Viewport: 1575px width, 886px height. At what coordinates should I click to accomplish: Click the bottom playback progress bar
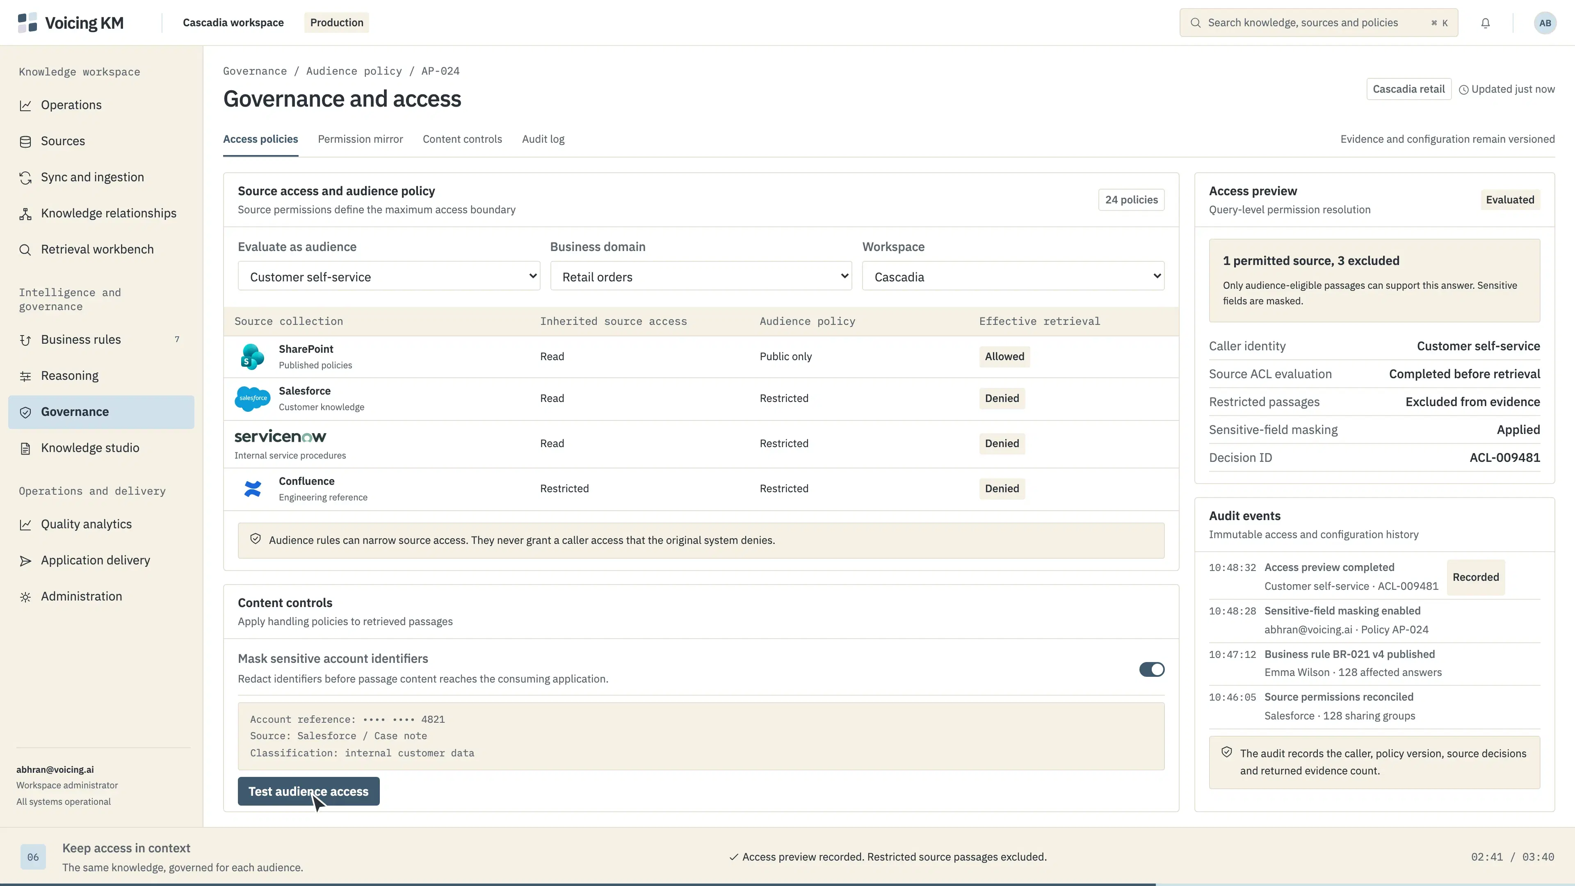(x=787, y=884)
